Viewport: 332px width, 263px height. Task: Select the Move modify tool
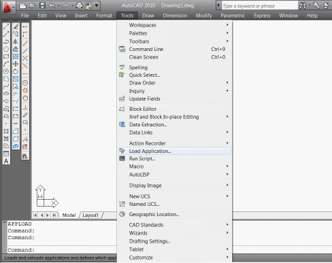point(16,64)
